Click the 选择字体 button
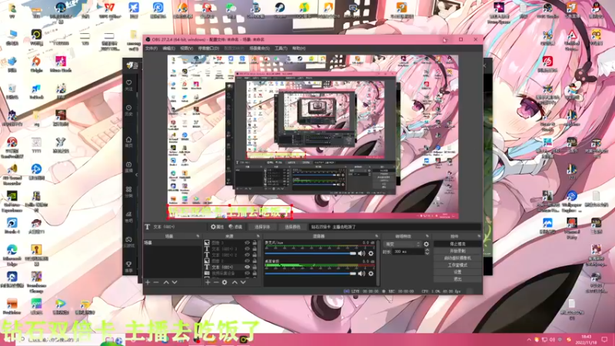The width and height of the screenshot is (615, 346). point(262,227)
